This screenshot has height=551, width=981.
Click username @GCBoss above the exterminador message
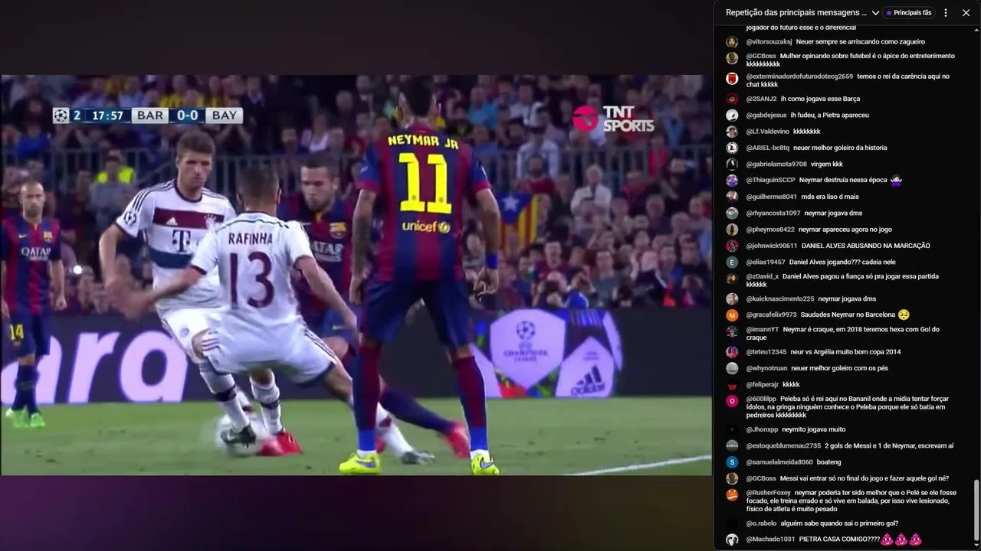pos(761,56)
